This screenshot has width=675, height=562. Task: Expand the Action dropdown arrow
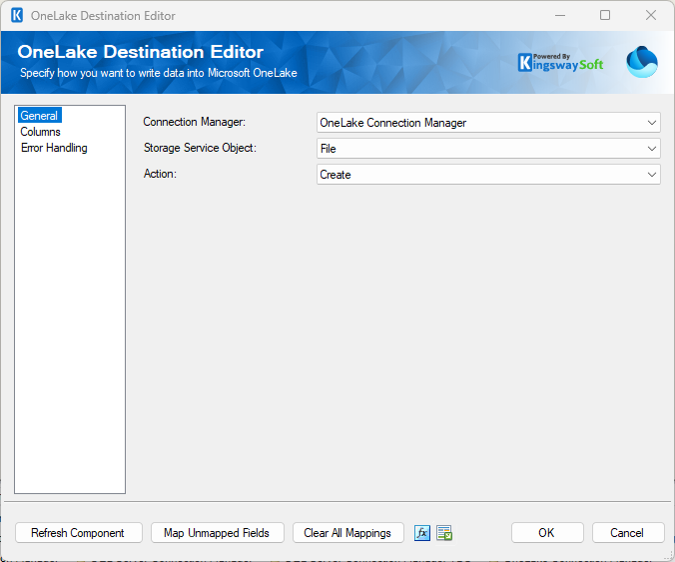[652, 175]
